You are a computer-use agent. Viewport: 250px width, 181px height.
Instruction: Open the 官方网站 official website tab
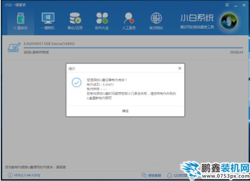[156, 21]
